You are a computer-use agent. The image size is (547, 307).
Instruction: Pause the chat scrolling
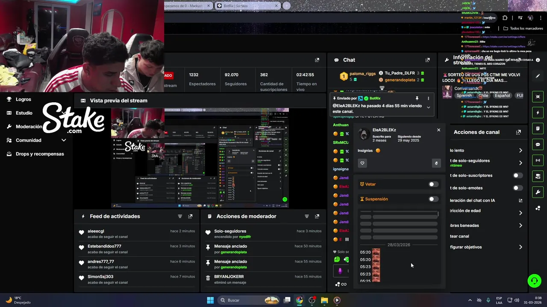tap(347, 240)
